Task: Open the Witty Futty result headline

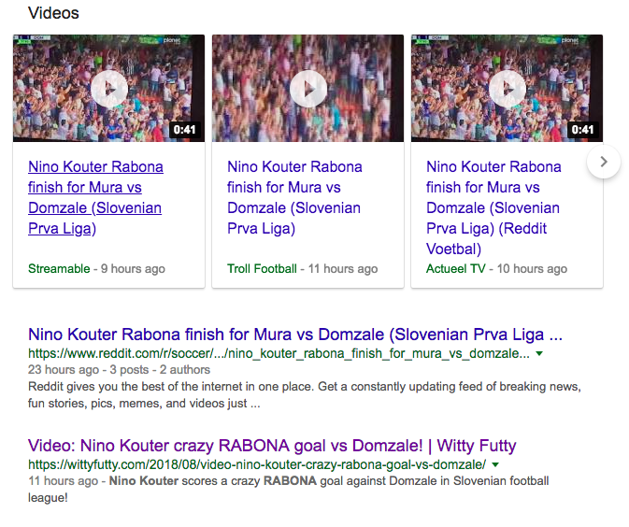Action: pyautogui.click(x=272, y=445)
